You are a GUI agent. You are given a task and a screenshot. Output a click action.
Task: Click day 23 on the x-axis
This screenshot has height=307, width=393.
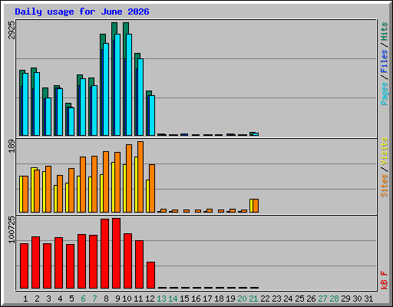click(x=276, y=299)
